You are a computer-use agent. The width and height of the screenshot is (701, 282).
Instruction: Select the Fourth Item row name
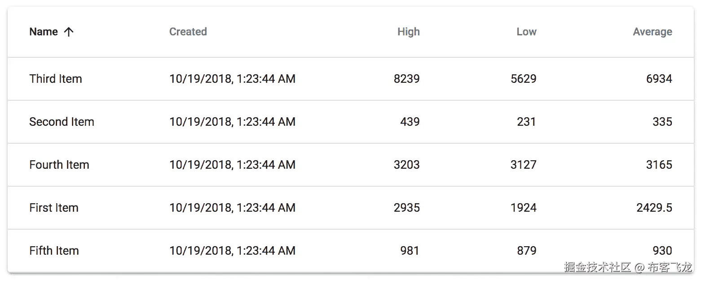coord(59,165)
